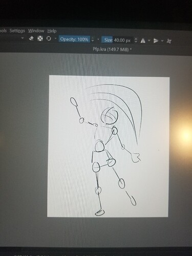Image resolution: width=192 pixels, height=256 pixels.
Task: Expand dropdown arrow beside reload preset icon
Action: (55, 38)
